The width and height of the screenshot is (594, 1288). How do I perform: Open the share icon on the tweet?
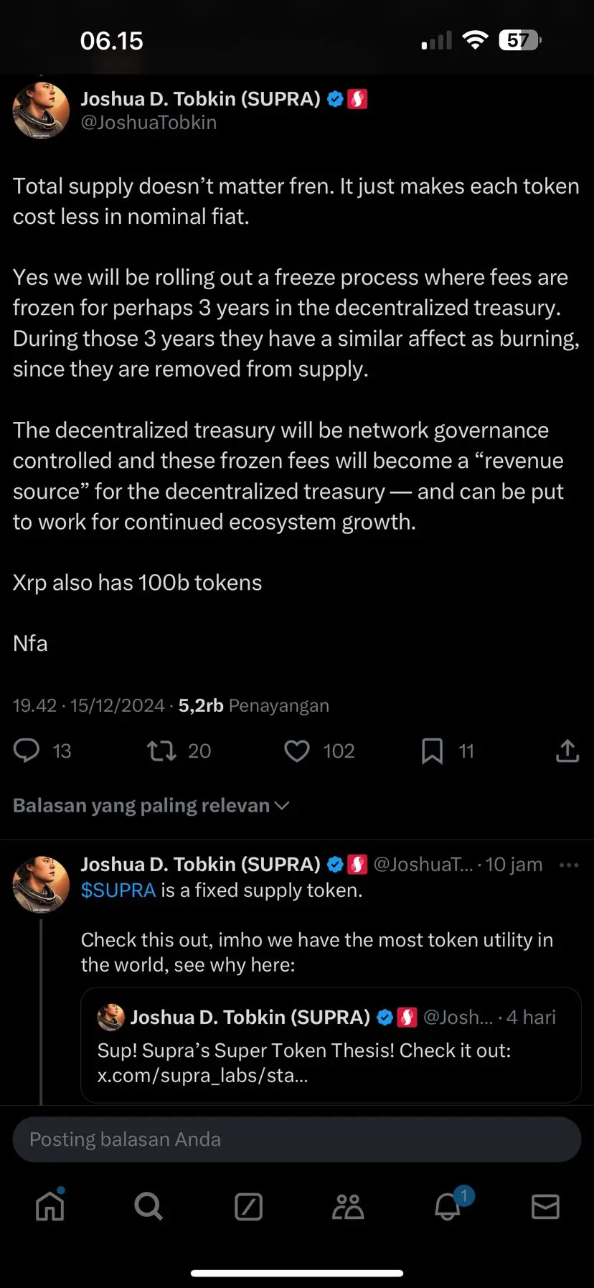[567, 751]
